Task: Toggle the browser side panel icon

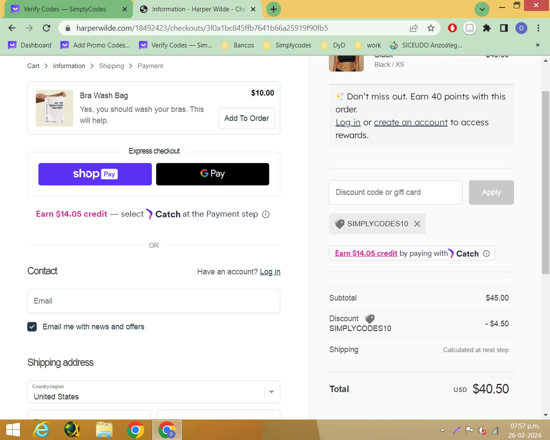Action: (504, 28)
